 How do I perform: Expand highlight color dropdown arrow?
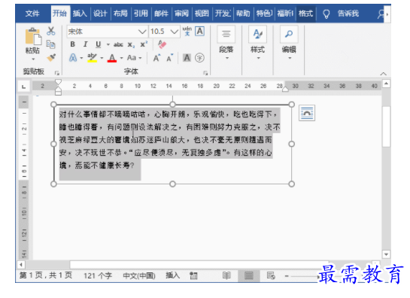[102, 58]
